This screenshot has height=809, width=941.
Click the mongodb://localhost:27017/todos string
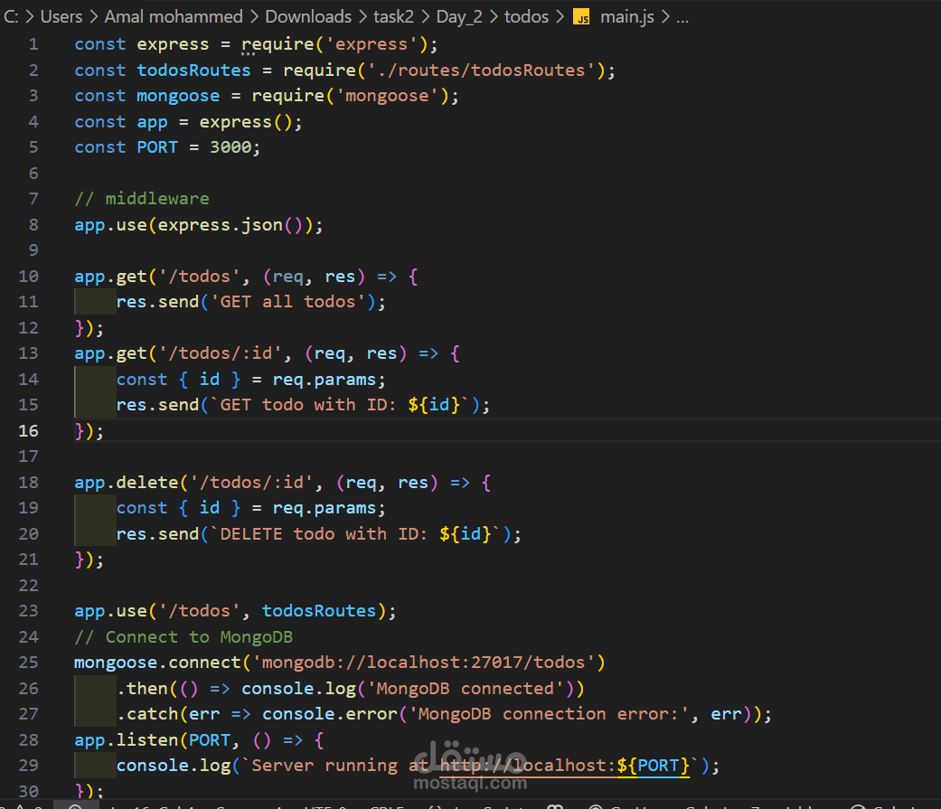[423, 663]
